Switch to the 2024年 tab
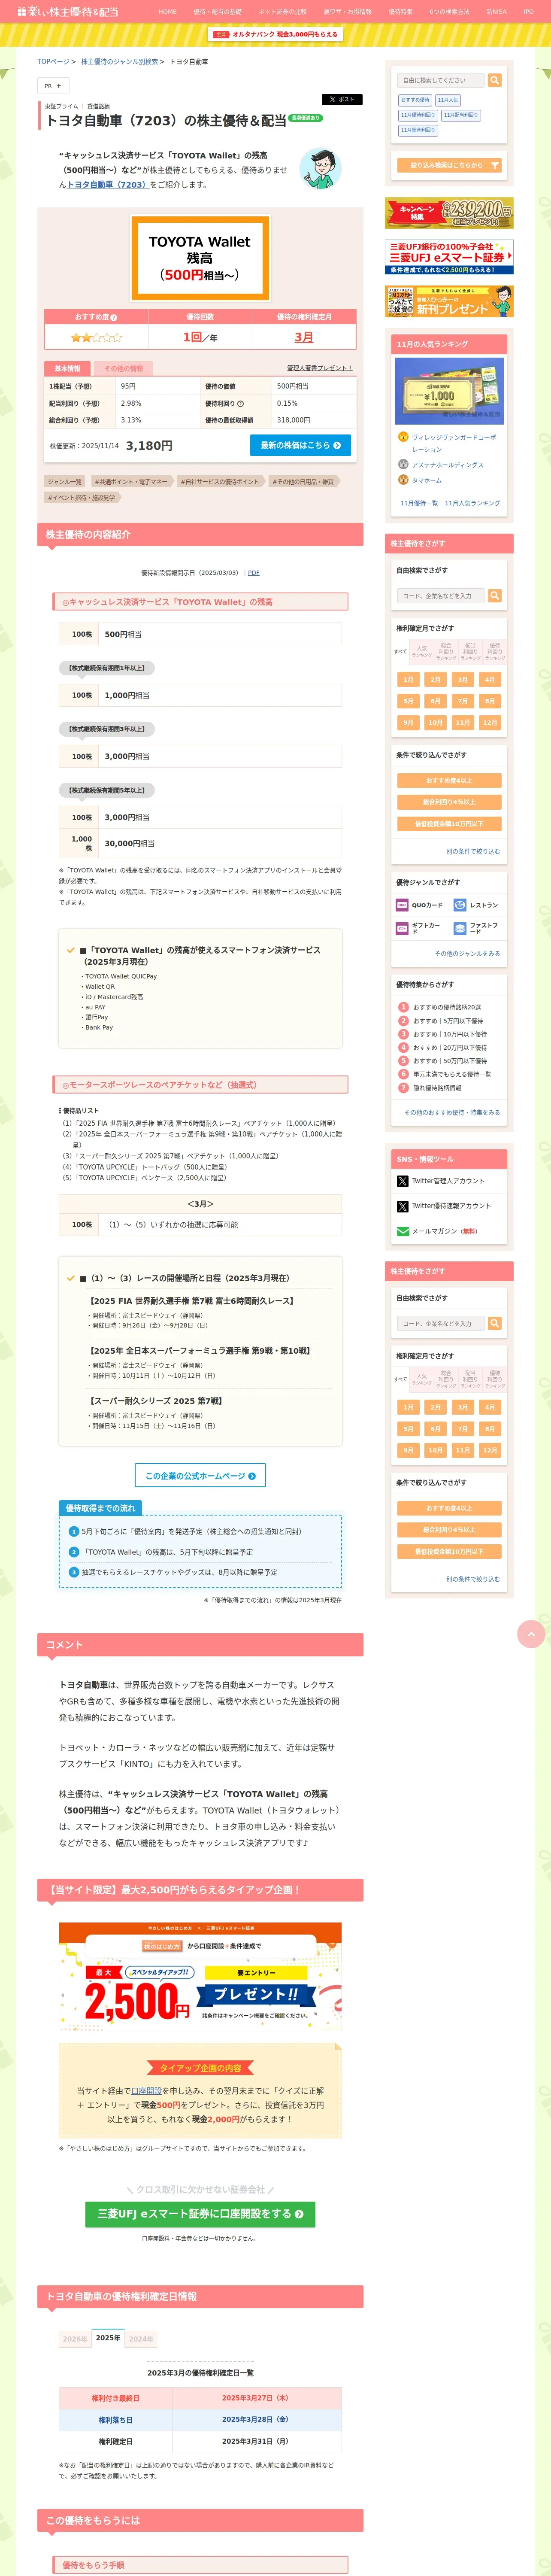The height and width of the screenshot is (2576, 551). [x=141, y=2339]
